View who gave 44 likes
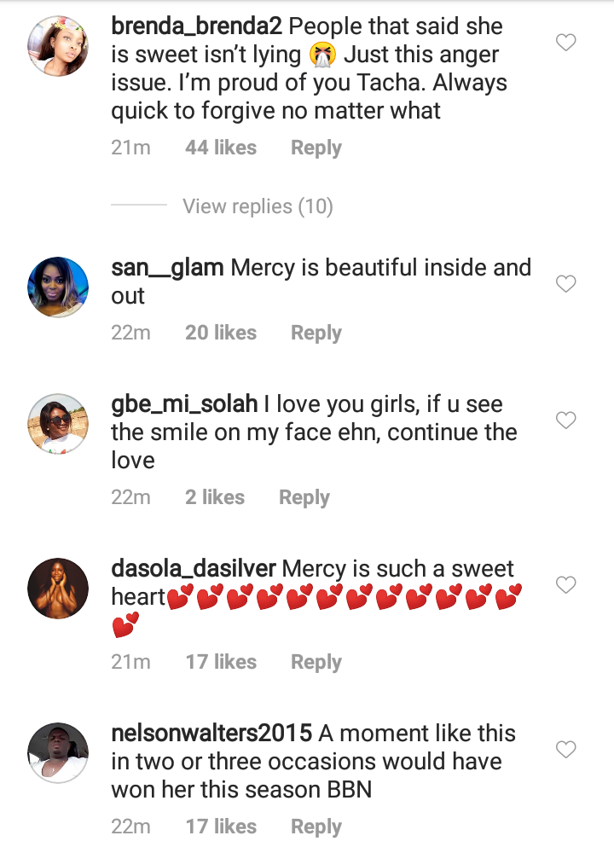The width and height of the screenshot is (614, 847). pyautogui.click(x=220, y=148)
